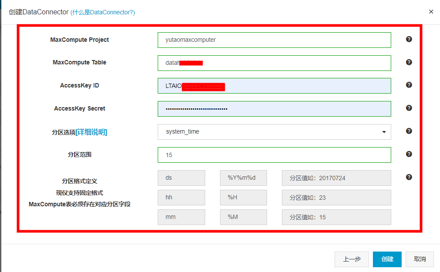The width and height of the screenshot is (440, 272).
Task: Click the %H format field
Action: 243,198
